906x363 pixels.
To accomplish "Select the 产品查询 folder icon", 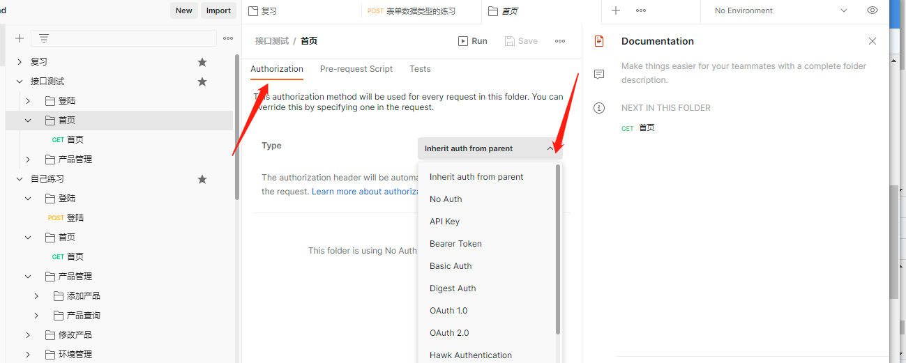I will pyautogui.click(x=59, y=316).
